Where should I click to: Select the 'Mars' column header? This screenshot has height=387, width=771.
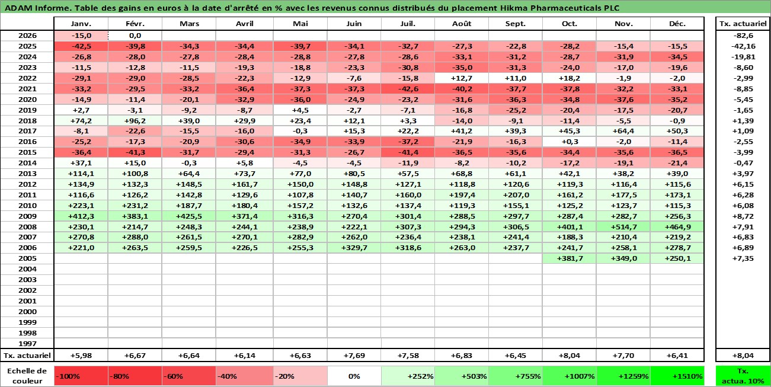[188, 24]
